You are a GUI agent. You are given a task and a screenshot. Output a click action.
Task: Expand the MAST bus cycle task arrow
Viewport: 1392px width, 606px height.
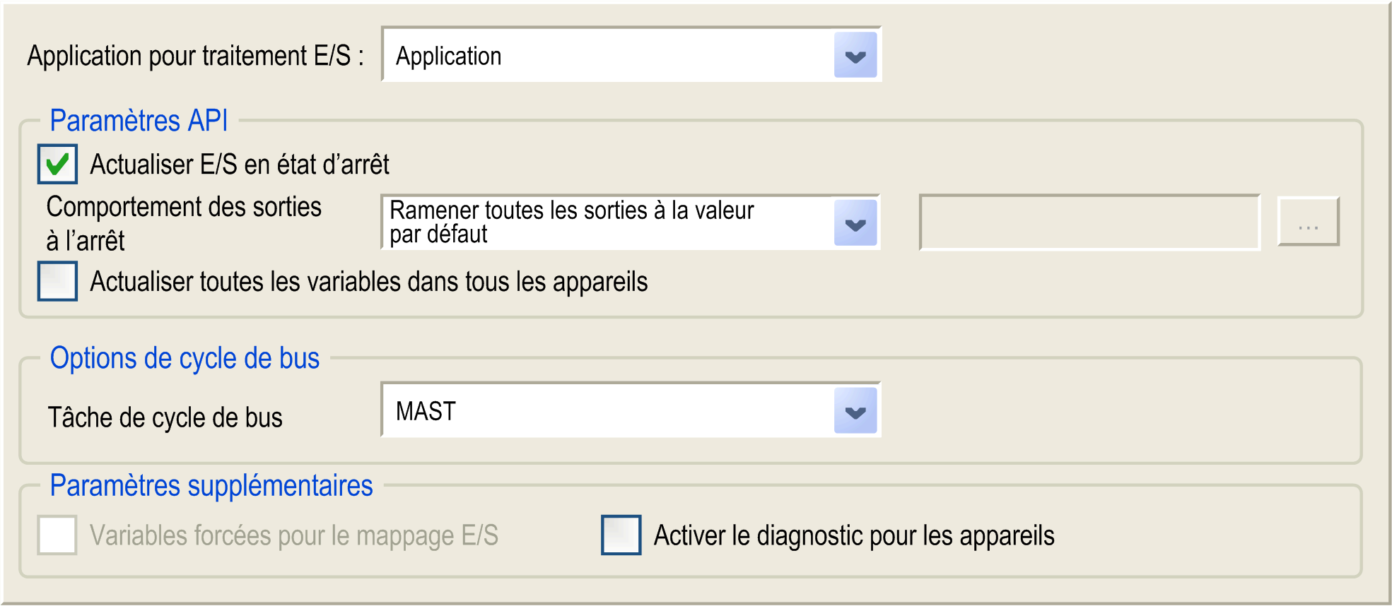tap(855, 411)
